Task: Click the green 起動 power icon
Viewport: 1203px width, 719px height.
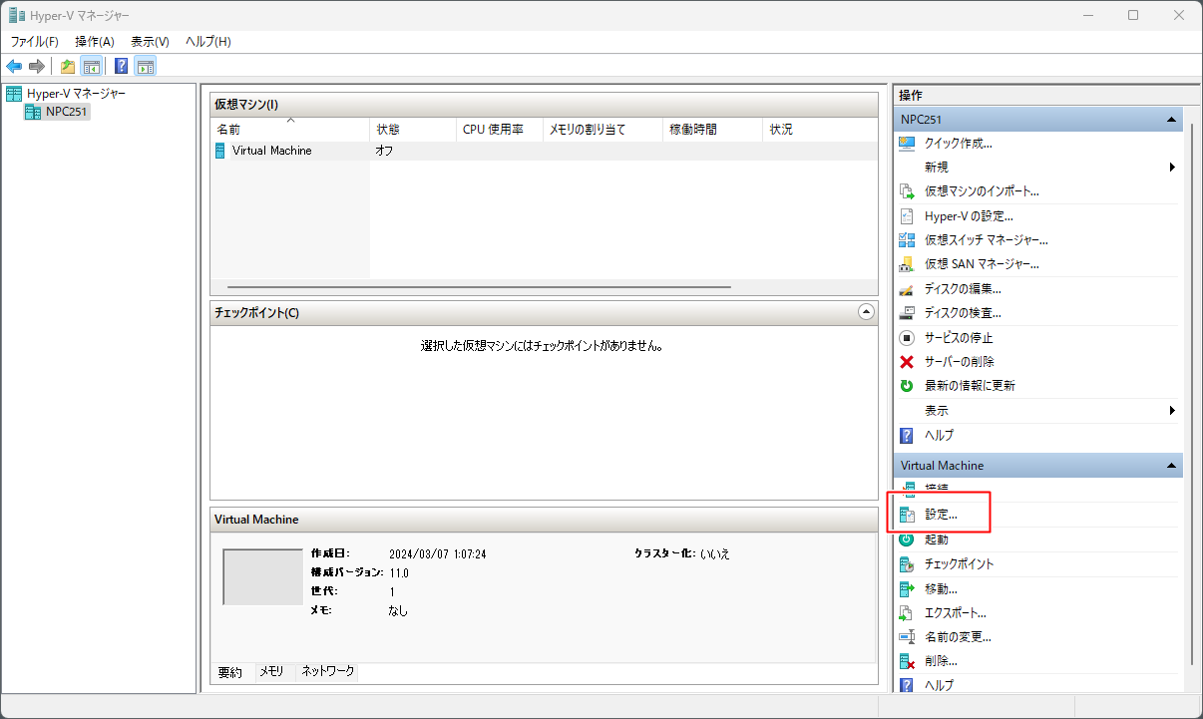Action: 907,539
